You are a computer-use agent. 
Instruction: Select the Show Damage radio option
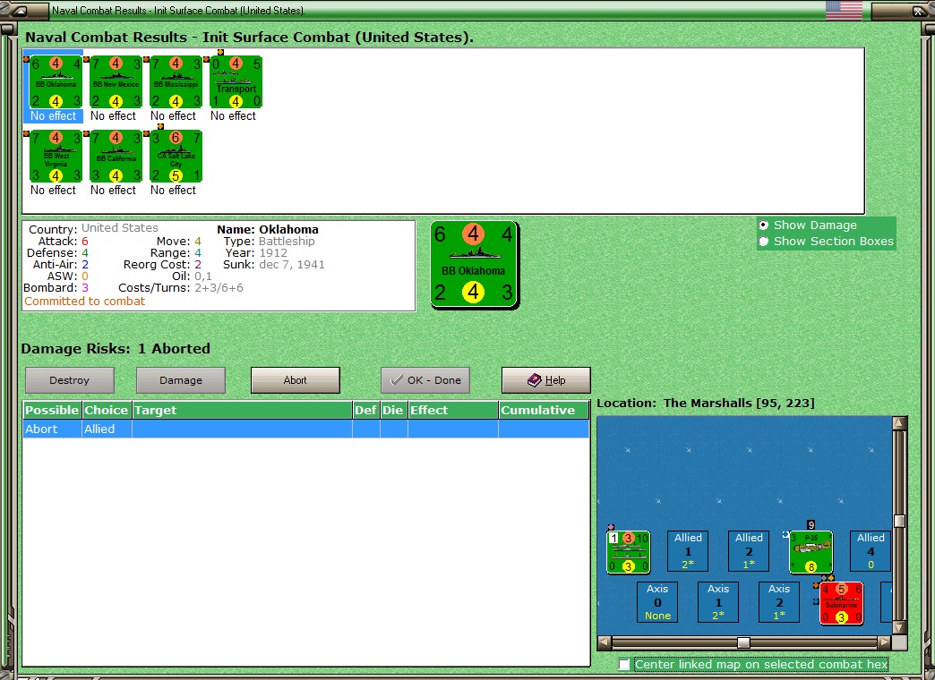point(763,225)
